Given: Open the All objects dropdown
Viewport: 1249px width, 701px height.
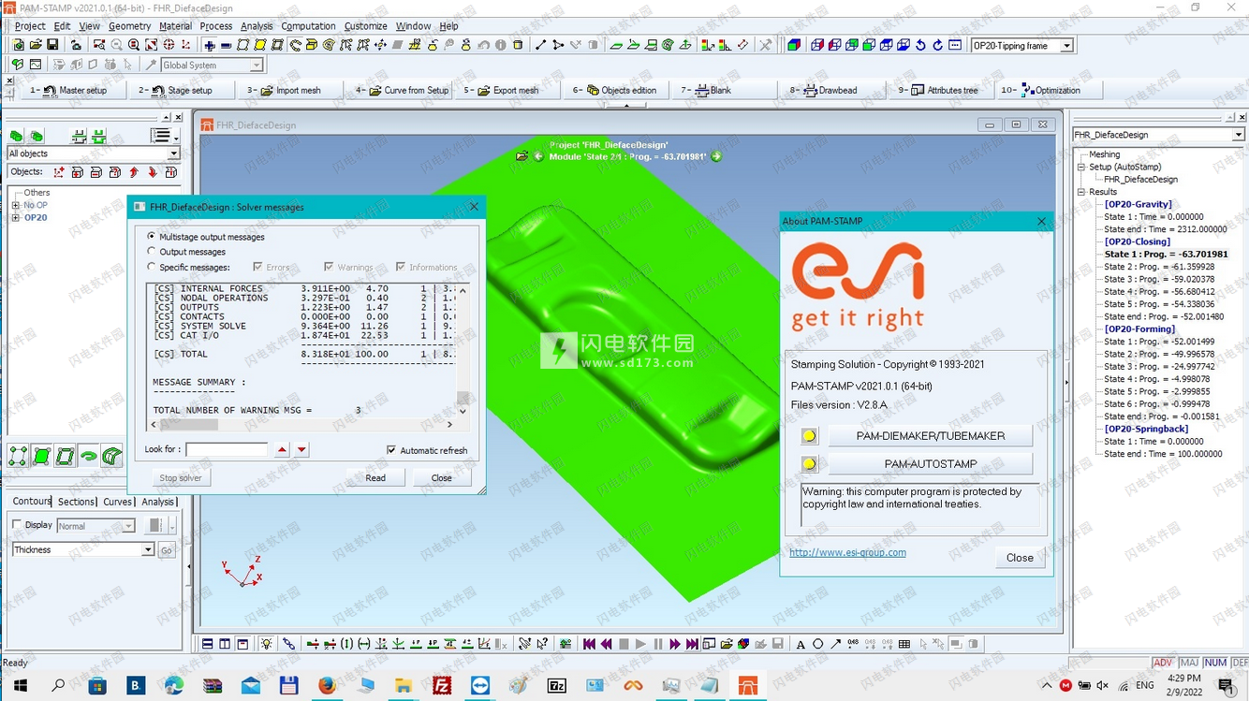Looking at the screenshot, I should pos(173,153).
